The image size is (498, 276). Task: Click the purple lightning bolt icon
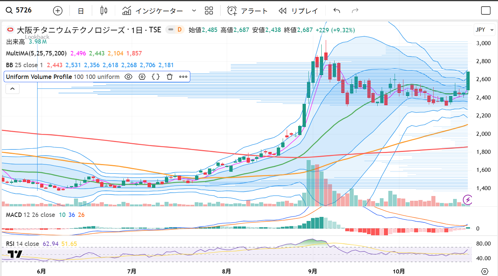click(x=468, y=200)
